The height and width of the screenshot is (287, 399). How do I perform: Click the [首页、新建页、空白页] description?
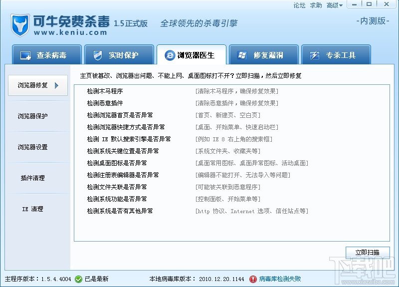[228, 115]
